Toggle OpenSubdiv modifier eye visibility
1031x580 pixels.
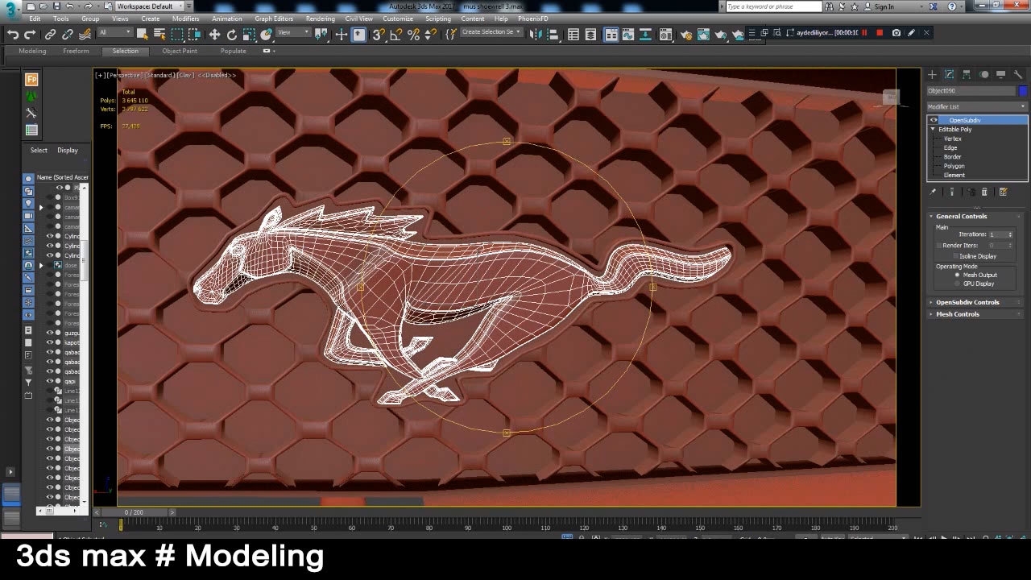(934, 120)
